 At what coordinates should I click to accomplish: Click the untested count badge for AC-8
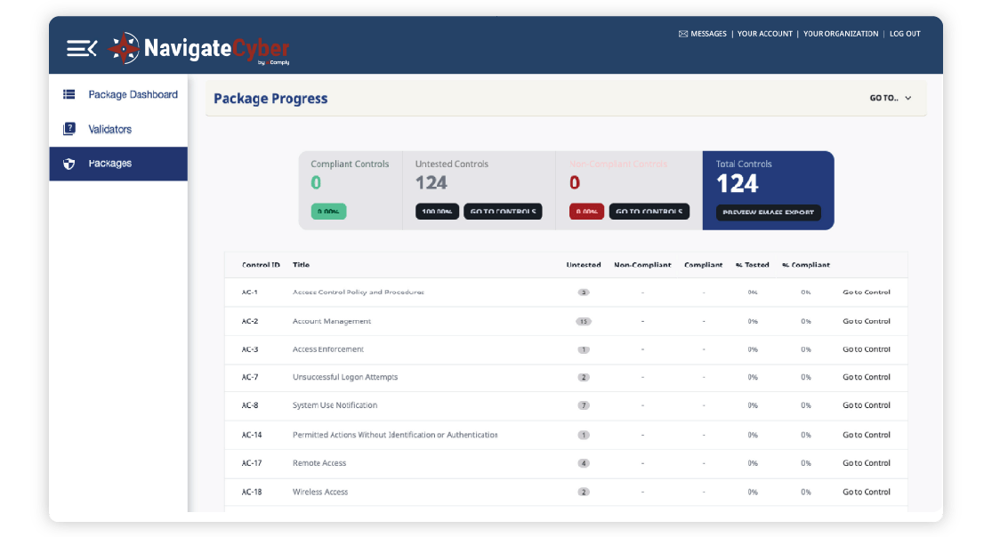tap(584, 405)
